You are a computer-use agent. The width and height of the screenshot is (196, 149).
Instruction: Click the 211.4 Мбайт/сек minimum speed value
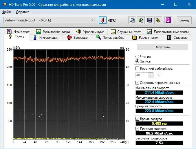[x=159, y=93]
